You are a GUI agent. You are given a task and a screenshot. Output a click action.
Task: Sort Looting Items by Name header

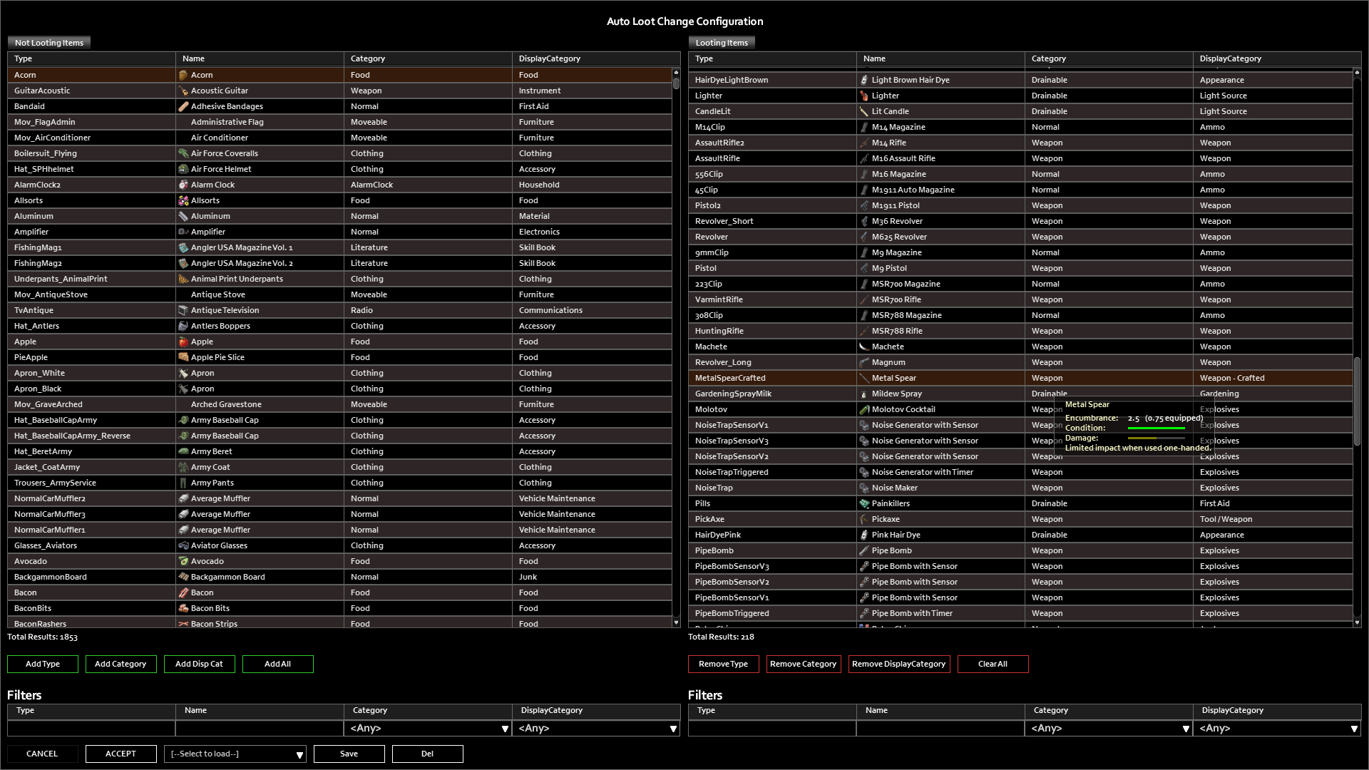tap(940, 58)
